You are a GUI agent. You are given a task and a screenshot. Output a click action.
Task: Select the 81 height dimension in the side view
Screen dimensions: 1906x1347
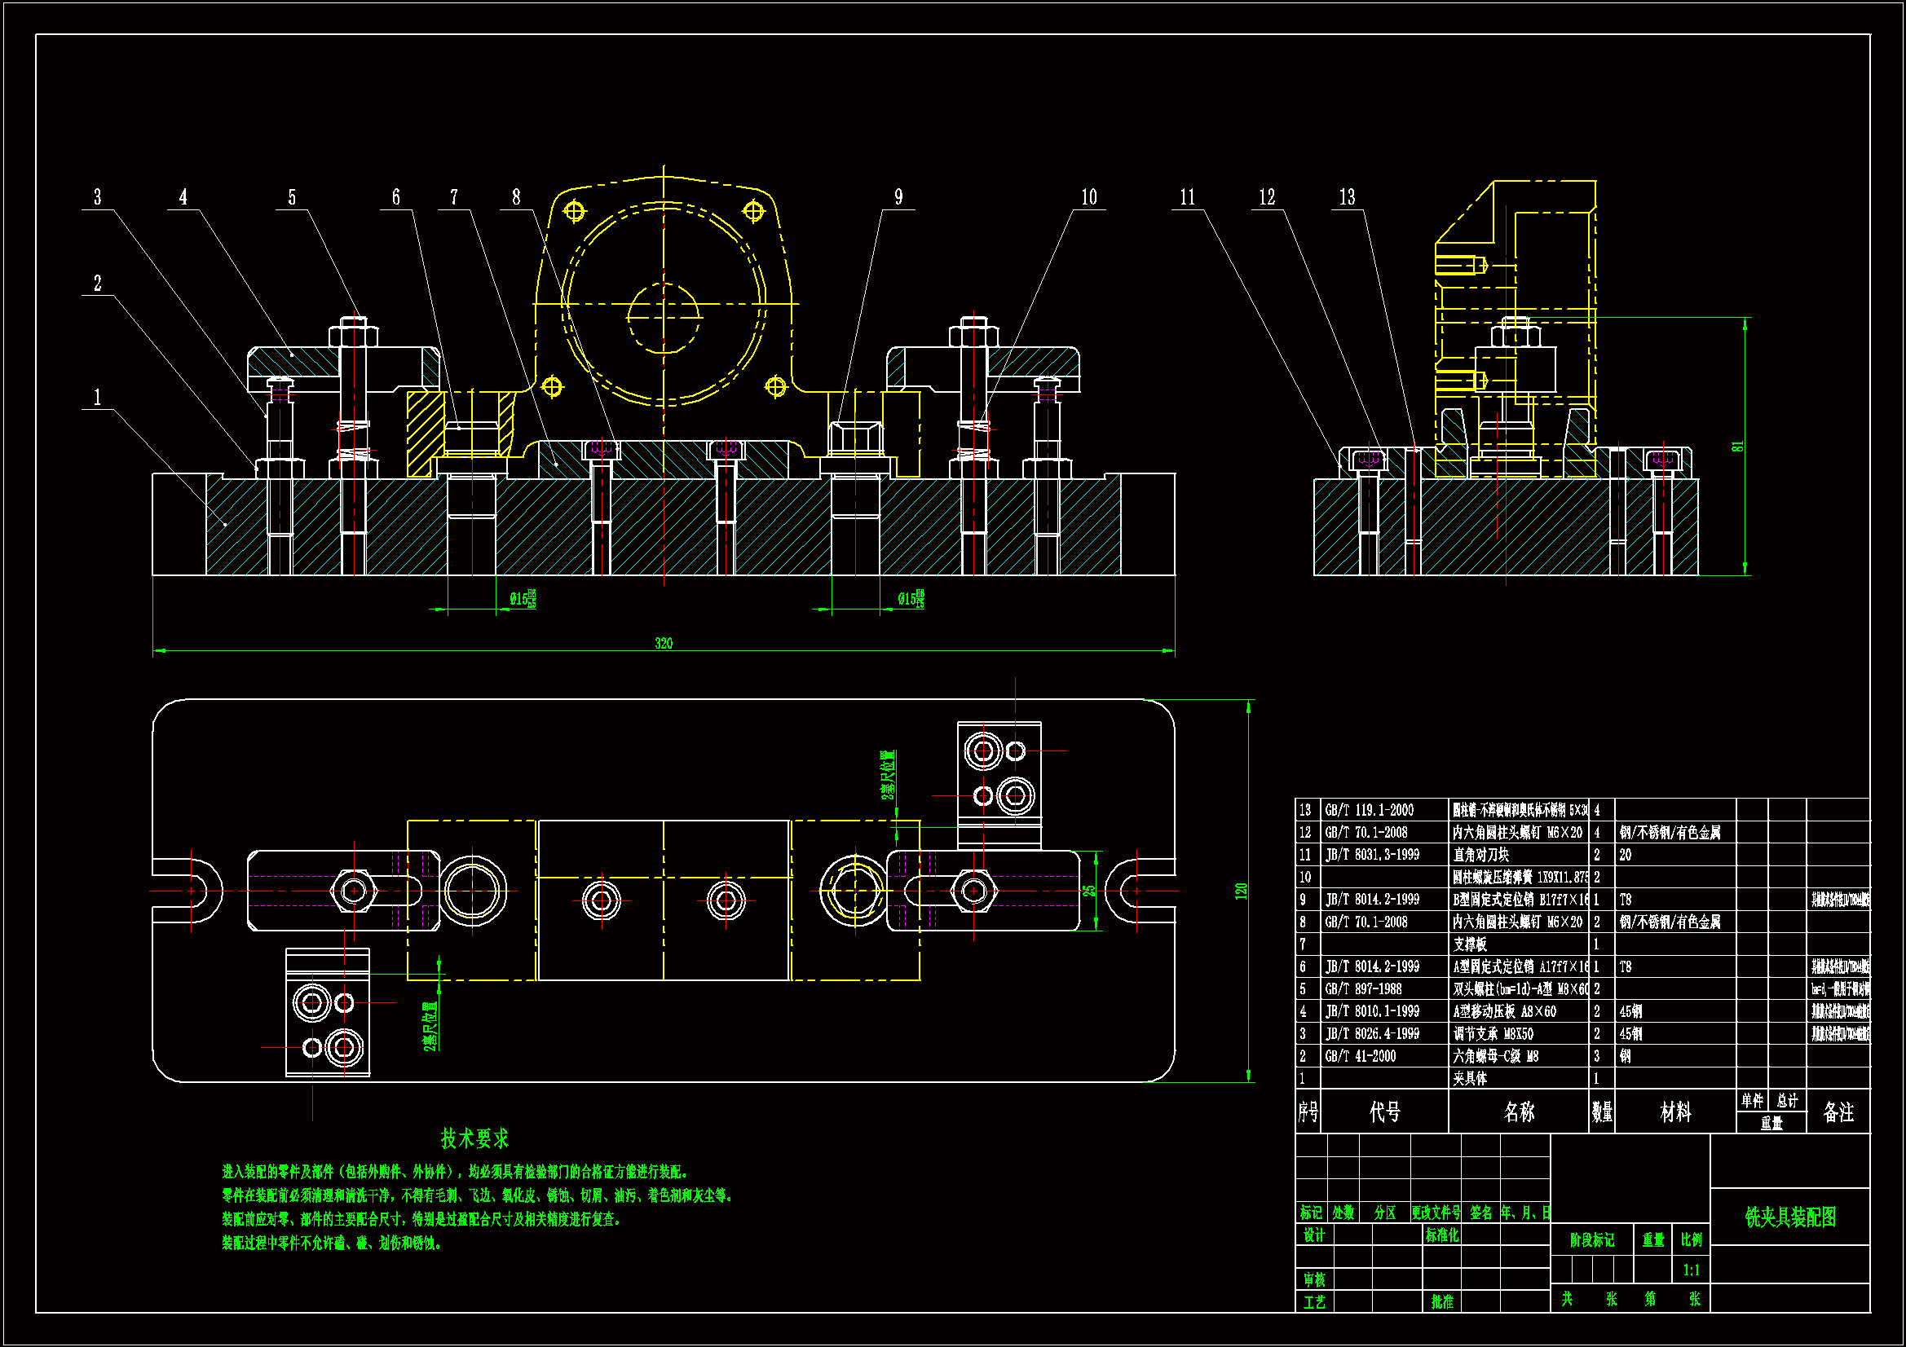pyautogui.click(x=1737, y=447)
